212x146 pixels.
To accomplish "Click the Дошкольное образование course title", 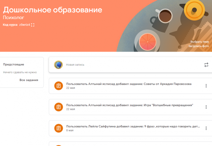I will (52, 10).
